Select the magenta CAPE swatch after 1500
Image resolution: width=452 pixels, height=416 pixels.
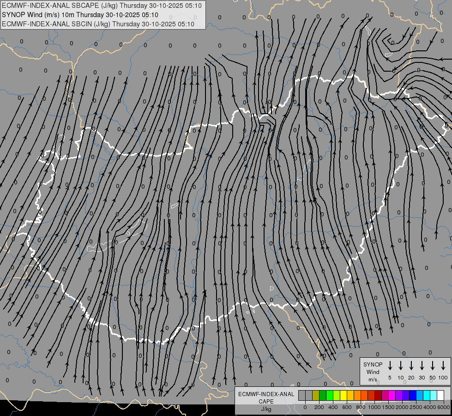coord(392,395)
